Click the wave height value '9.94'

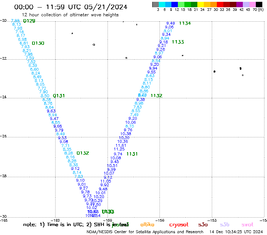coord(153,68)
